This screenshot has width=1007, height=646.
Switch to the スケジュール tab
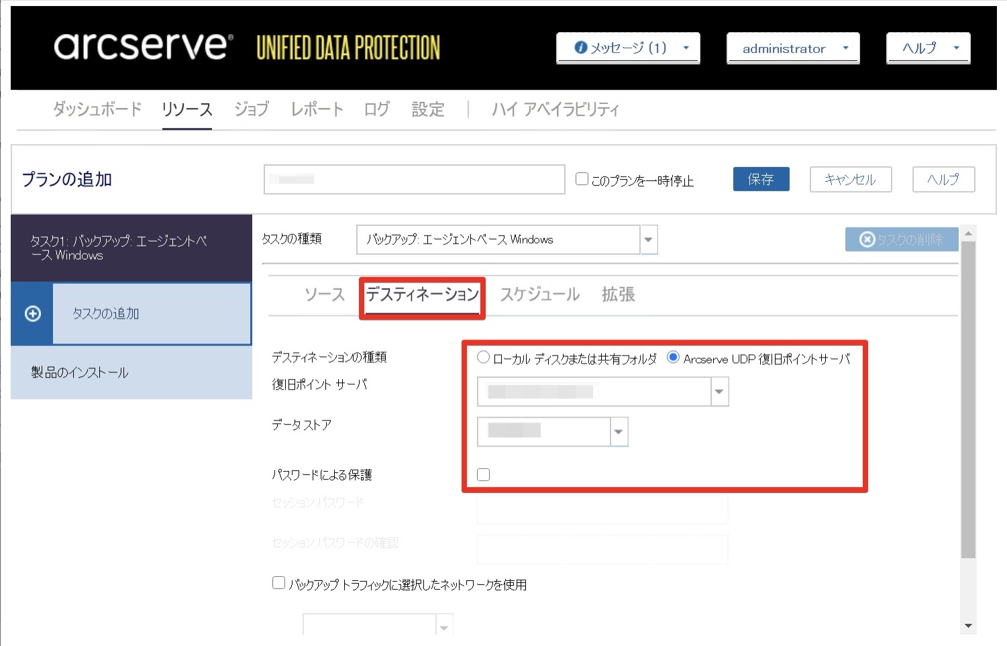pyautogui.click(x=540, y=294)
